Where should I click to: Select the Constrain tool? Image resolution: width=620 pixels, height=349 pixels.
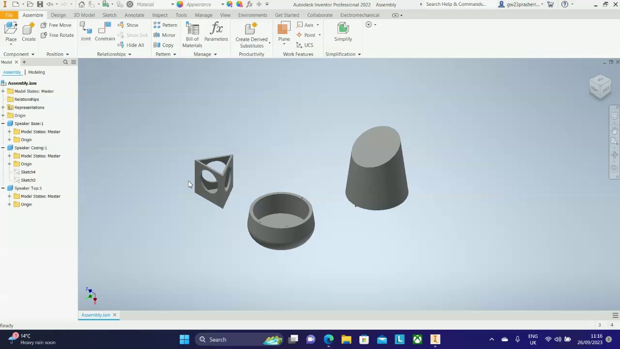pos(105,30)
